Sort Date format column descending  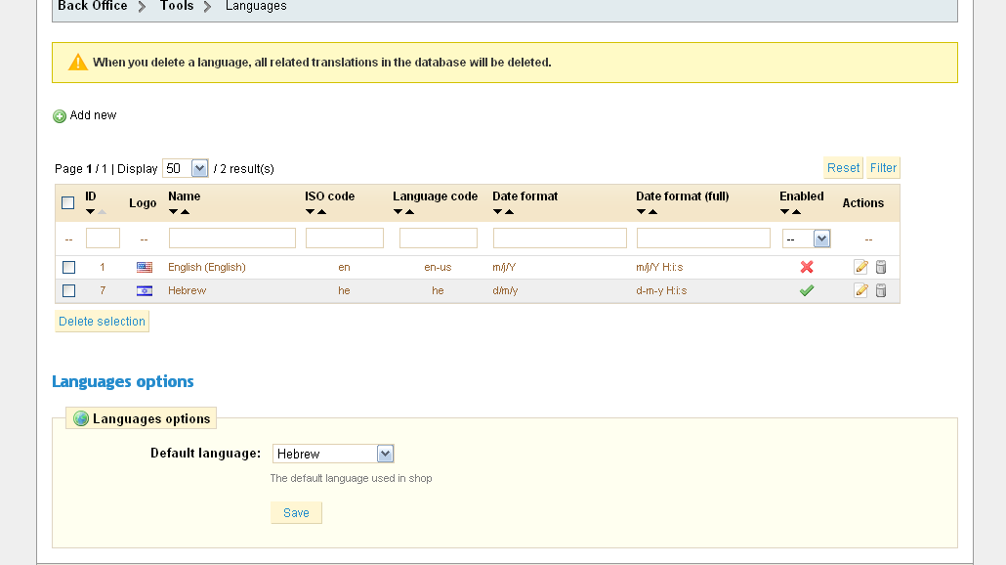click(x=497, y=212)
